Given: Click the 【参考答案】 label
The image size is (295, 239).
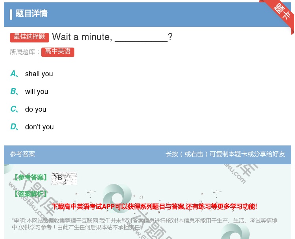Looking at the screenshot, I should pos(31,177).
